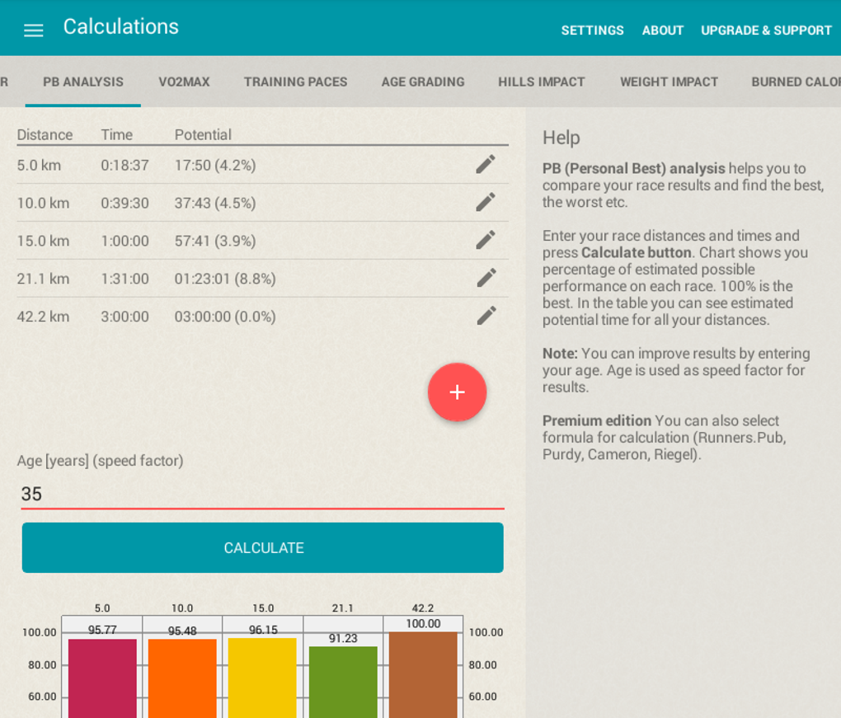The image size is (841, 718).
Task: Edit the 21.1 km race entry
Action: coord(486,278)
